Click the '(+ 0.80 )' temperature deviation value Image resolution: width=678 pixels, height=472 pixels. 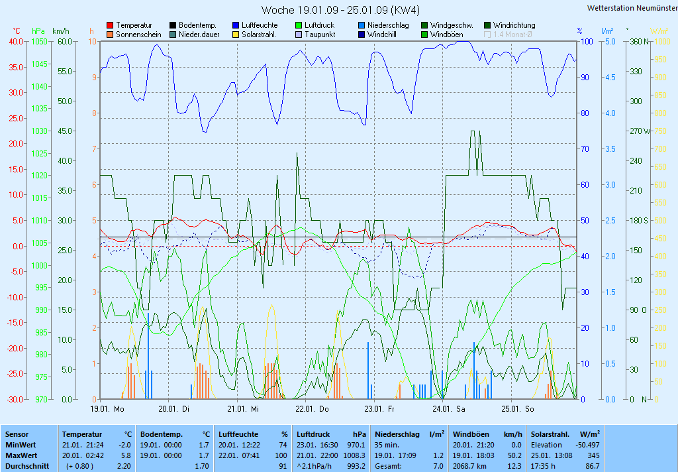79,467
